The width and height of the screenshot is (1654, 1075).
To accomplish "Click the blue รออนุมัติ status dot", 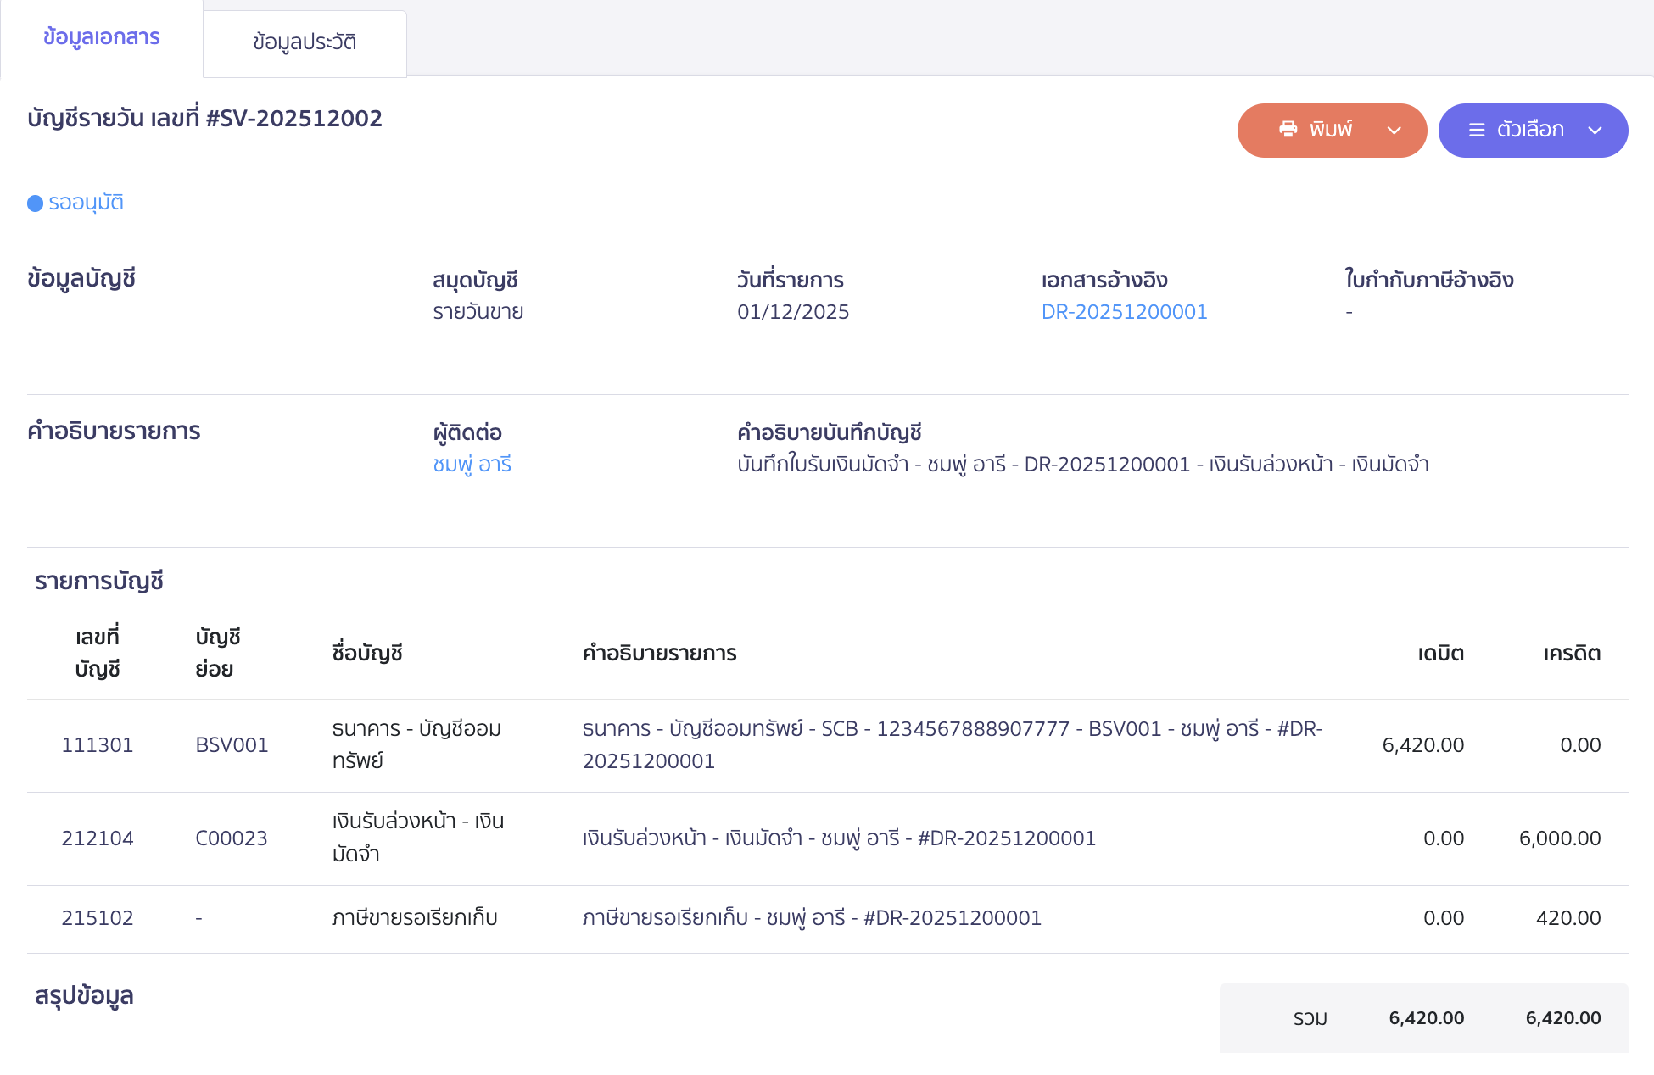I will 34,203.
